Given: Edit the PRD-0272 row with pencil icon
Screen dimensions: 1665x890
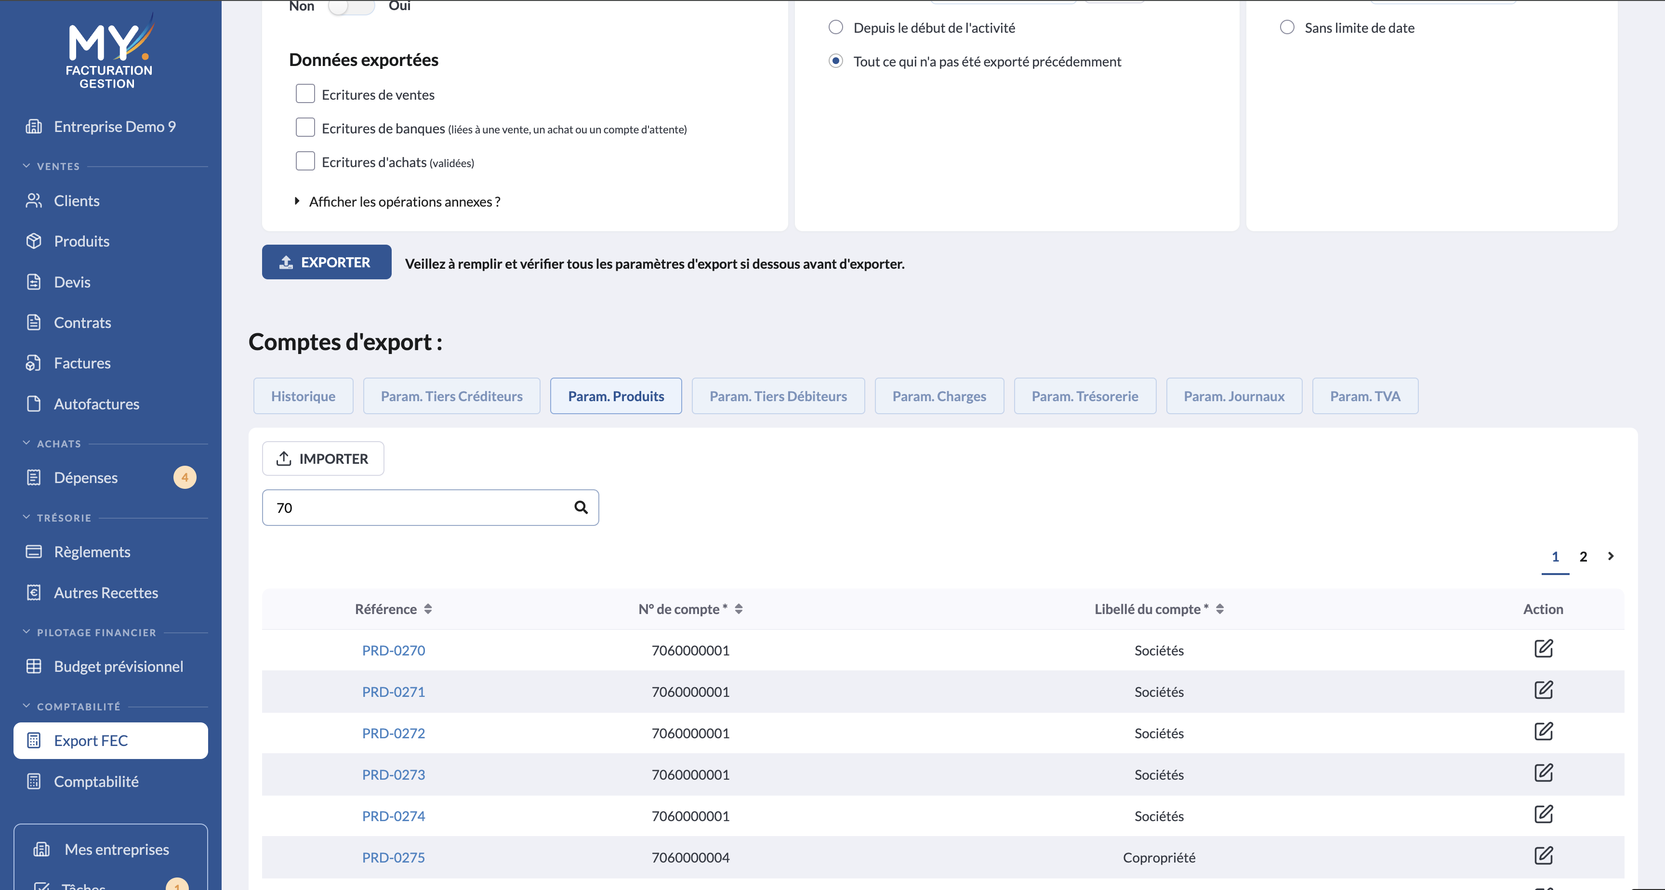Looking at the screenshot, I should coord(1544,732).
